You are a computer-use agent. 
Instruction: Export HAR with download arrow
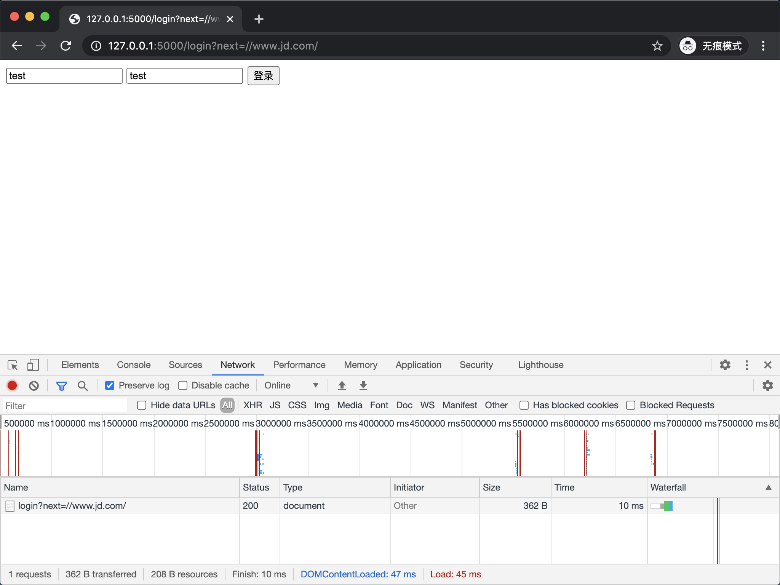click(x=363, y=385)
